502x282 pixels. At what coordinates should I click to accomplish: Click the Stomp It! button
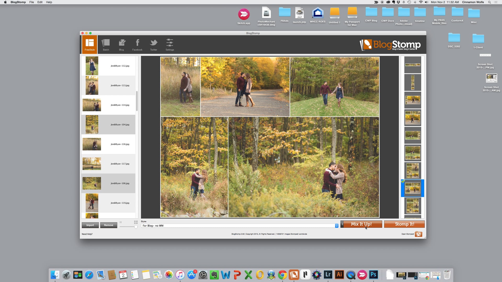404,224
